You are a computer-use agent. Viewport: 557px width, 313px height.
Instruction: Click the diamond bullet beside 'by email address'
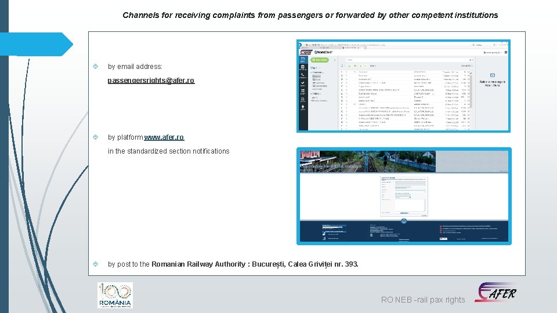[x=95, y=66]
